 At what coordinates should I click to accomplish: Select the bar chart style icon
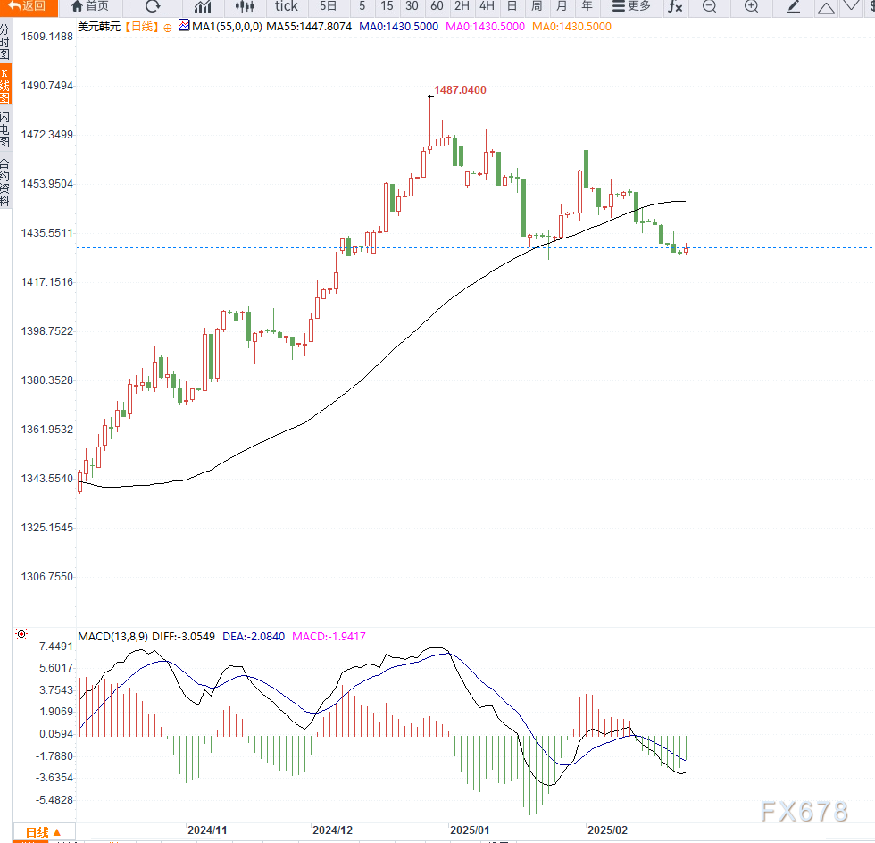(203, 9)
